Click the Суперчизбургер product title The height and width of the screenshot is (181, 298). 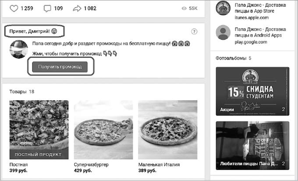click(91, 165)
